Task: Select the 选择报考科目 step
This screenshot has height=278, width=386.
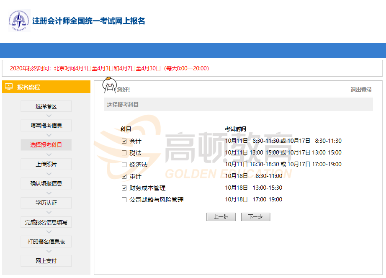Action: point(46,145)
